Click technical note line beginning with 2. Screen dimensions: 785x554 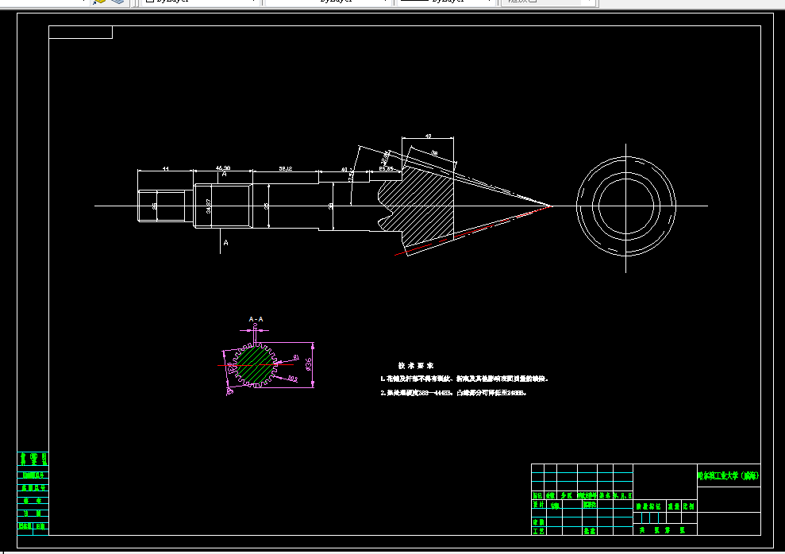pos(453,393)
